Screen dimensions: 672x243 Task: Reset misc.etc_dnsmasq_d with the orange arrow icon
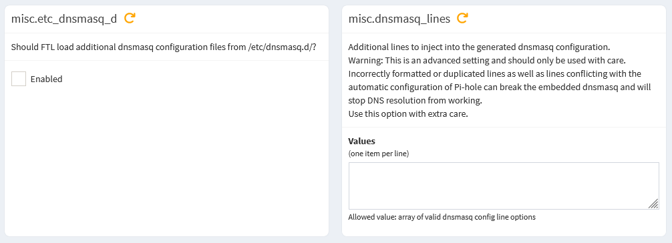point(130,19)
